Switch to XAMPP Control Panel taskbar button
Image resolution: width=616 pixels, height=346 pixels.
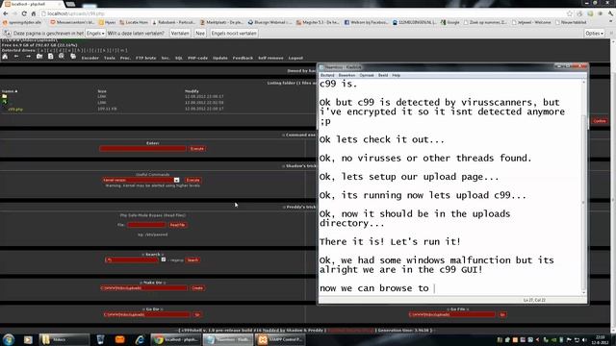click(x=280, y=339)
